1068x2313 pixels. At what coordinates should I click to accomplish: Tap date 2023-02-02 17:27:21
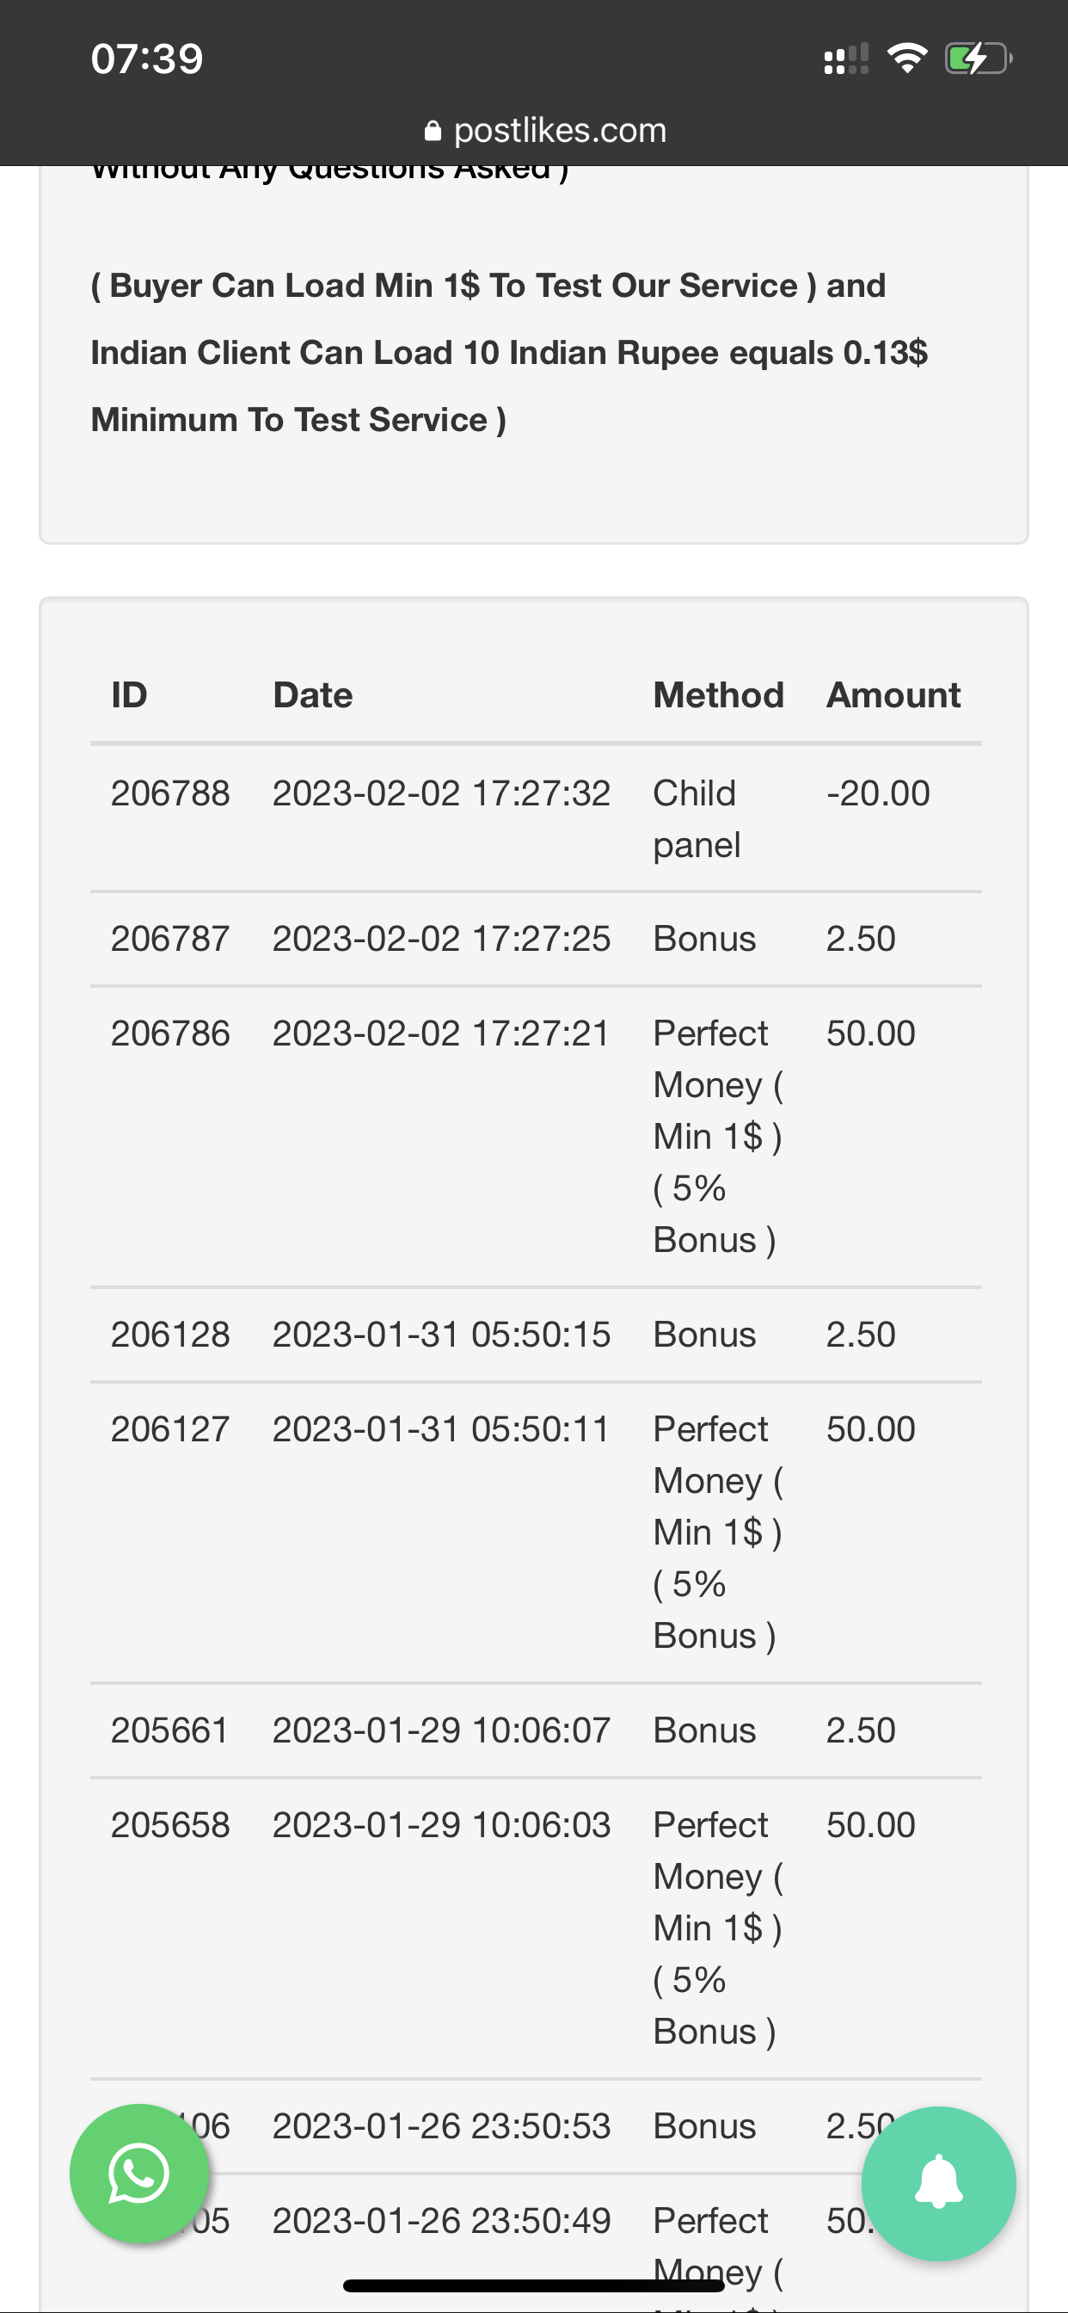(x=440, y=1033)
